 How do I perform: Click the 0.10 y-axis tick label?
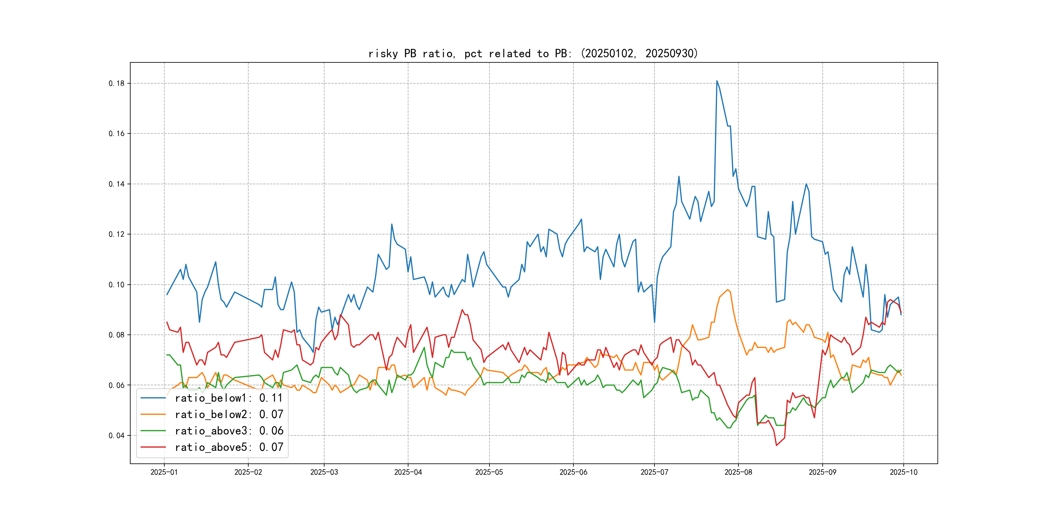(x=116, y=285)
